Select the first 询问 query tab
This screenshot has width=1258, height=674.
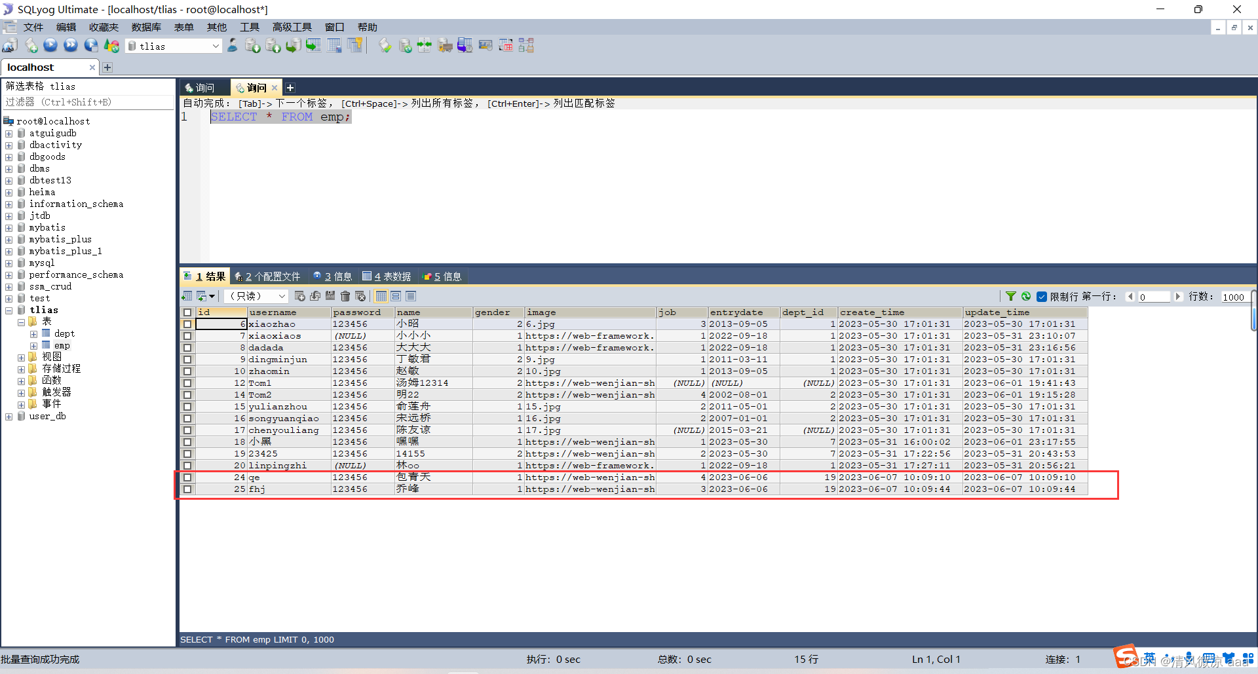[204, 88]
